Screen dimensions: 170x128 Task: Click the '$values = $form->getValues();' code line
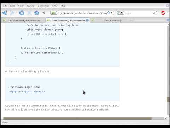pyautogui.click(x=41, y=48)
